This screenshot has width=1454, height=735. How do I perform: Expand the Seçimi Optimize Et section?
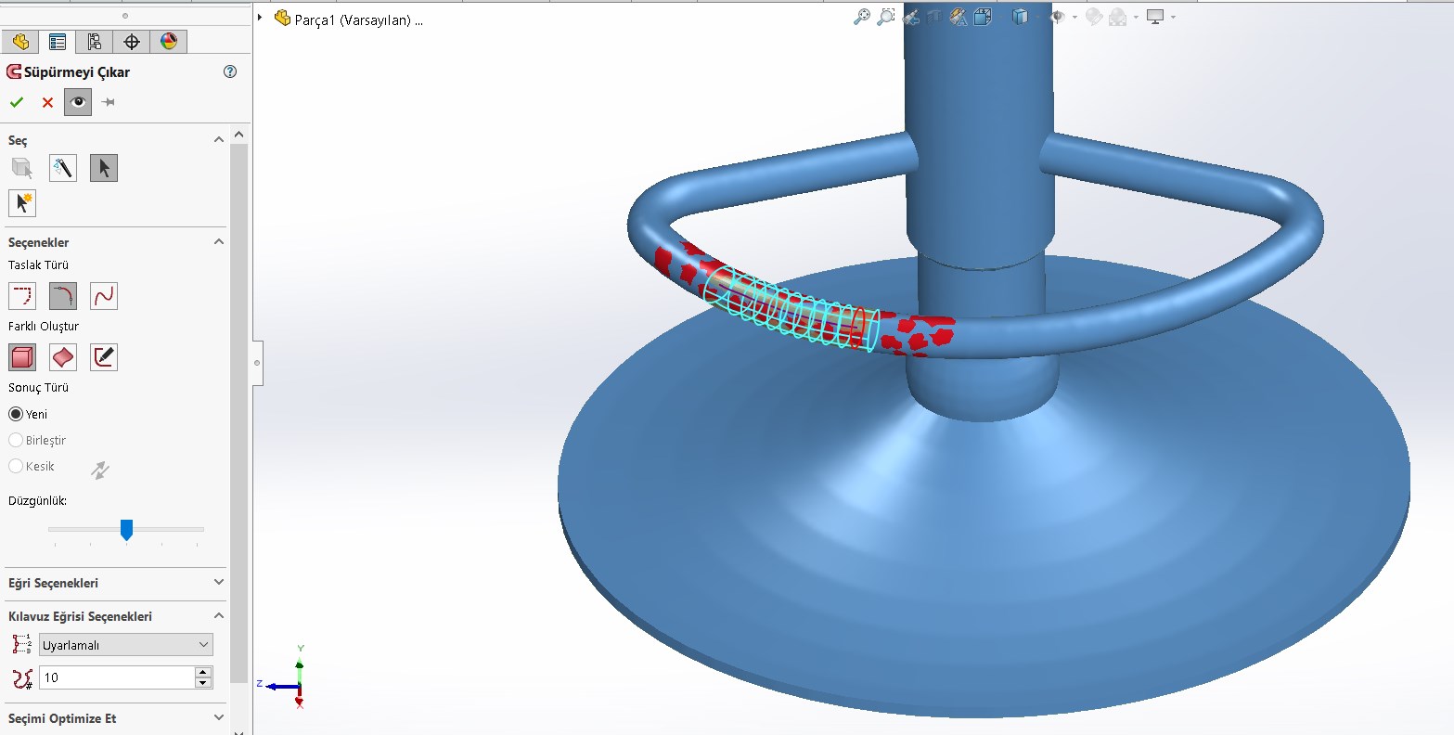pyautogui.click(x=219, y=717)
